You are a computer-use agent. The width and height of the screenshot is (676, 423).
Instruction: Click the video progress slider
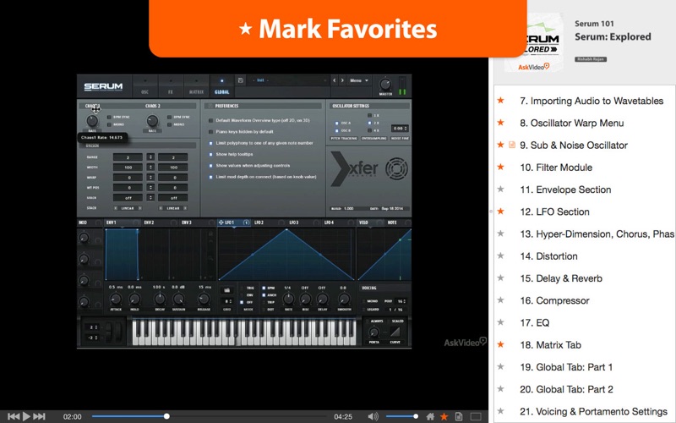(209, 416)
